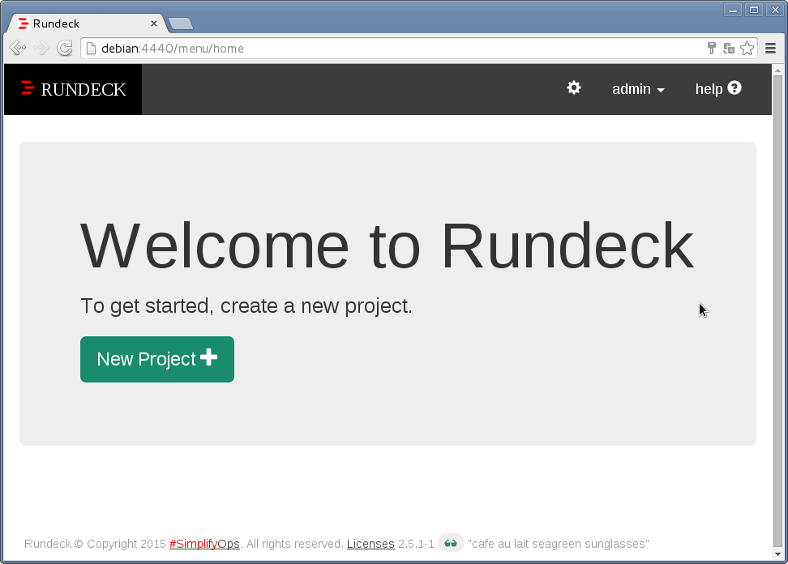Maximize the browser window
The height and width of the screenshot is (564, 788).
754,10
